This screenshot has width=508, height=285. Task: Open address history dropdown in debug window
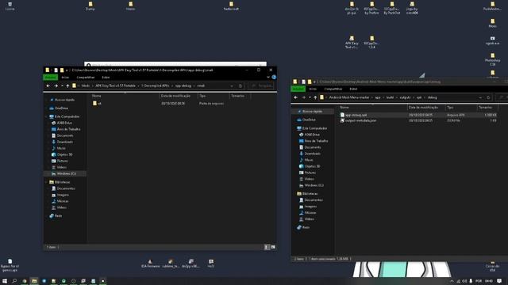479,97
